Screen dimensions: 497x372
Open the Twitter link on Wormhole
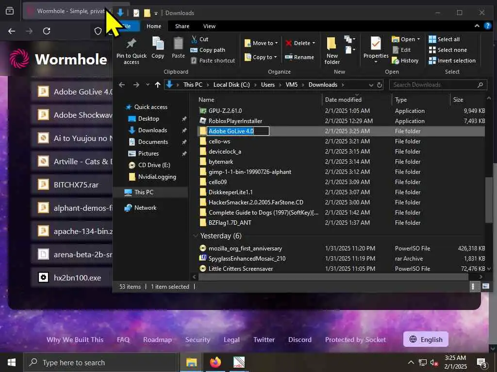(264, 340)
